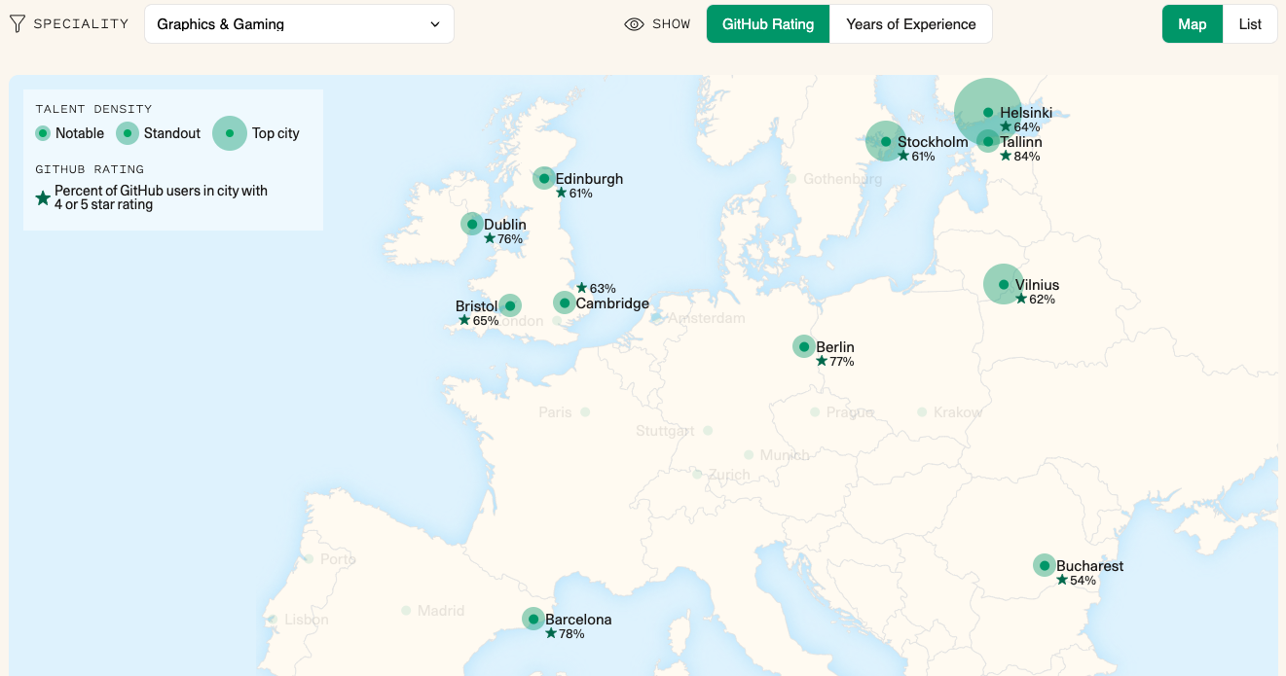Click the Barcelona map marker
This screenshot has height=676, width=1286.
point(533,619)
